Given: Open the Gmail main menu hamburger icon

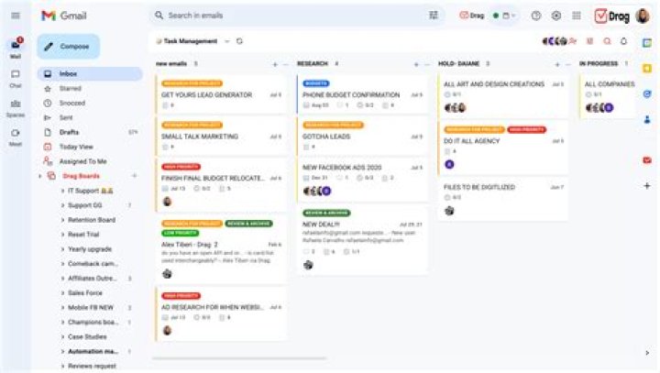Looking at the screenshot, I should (16, 16).
